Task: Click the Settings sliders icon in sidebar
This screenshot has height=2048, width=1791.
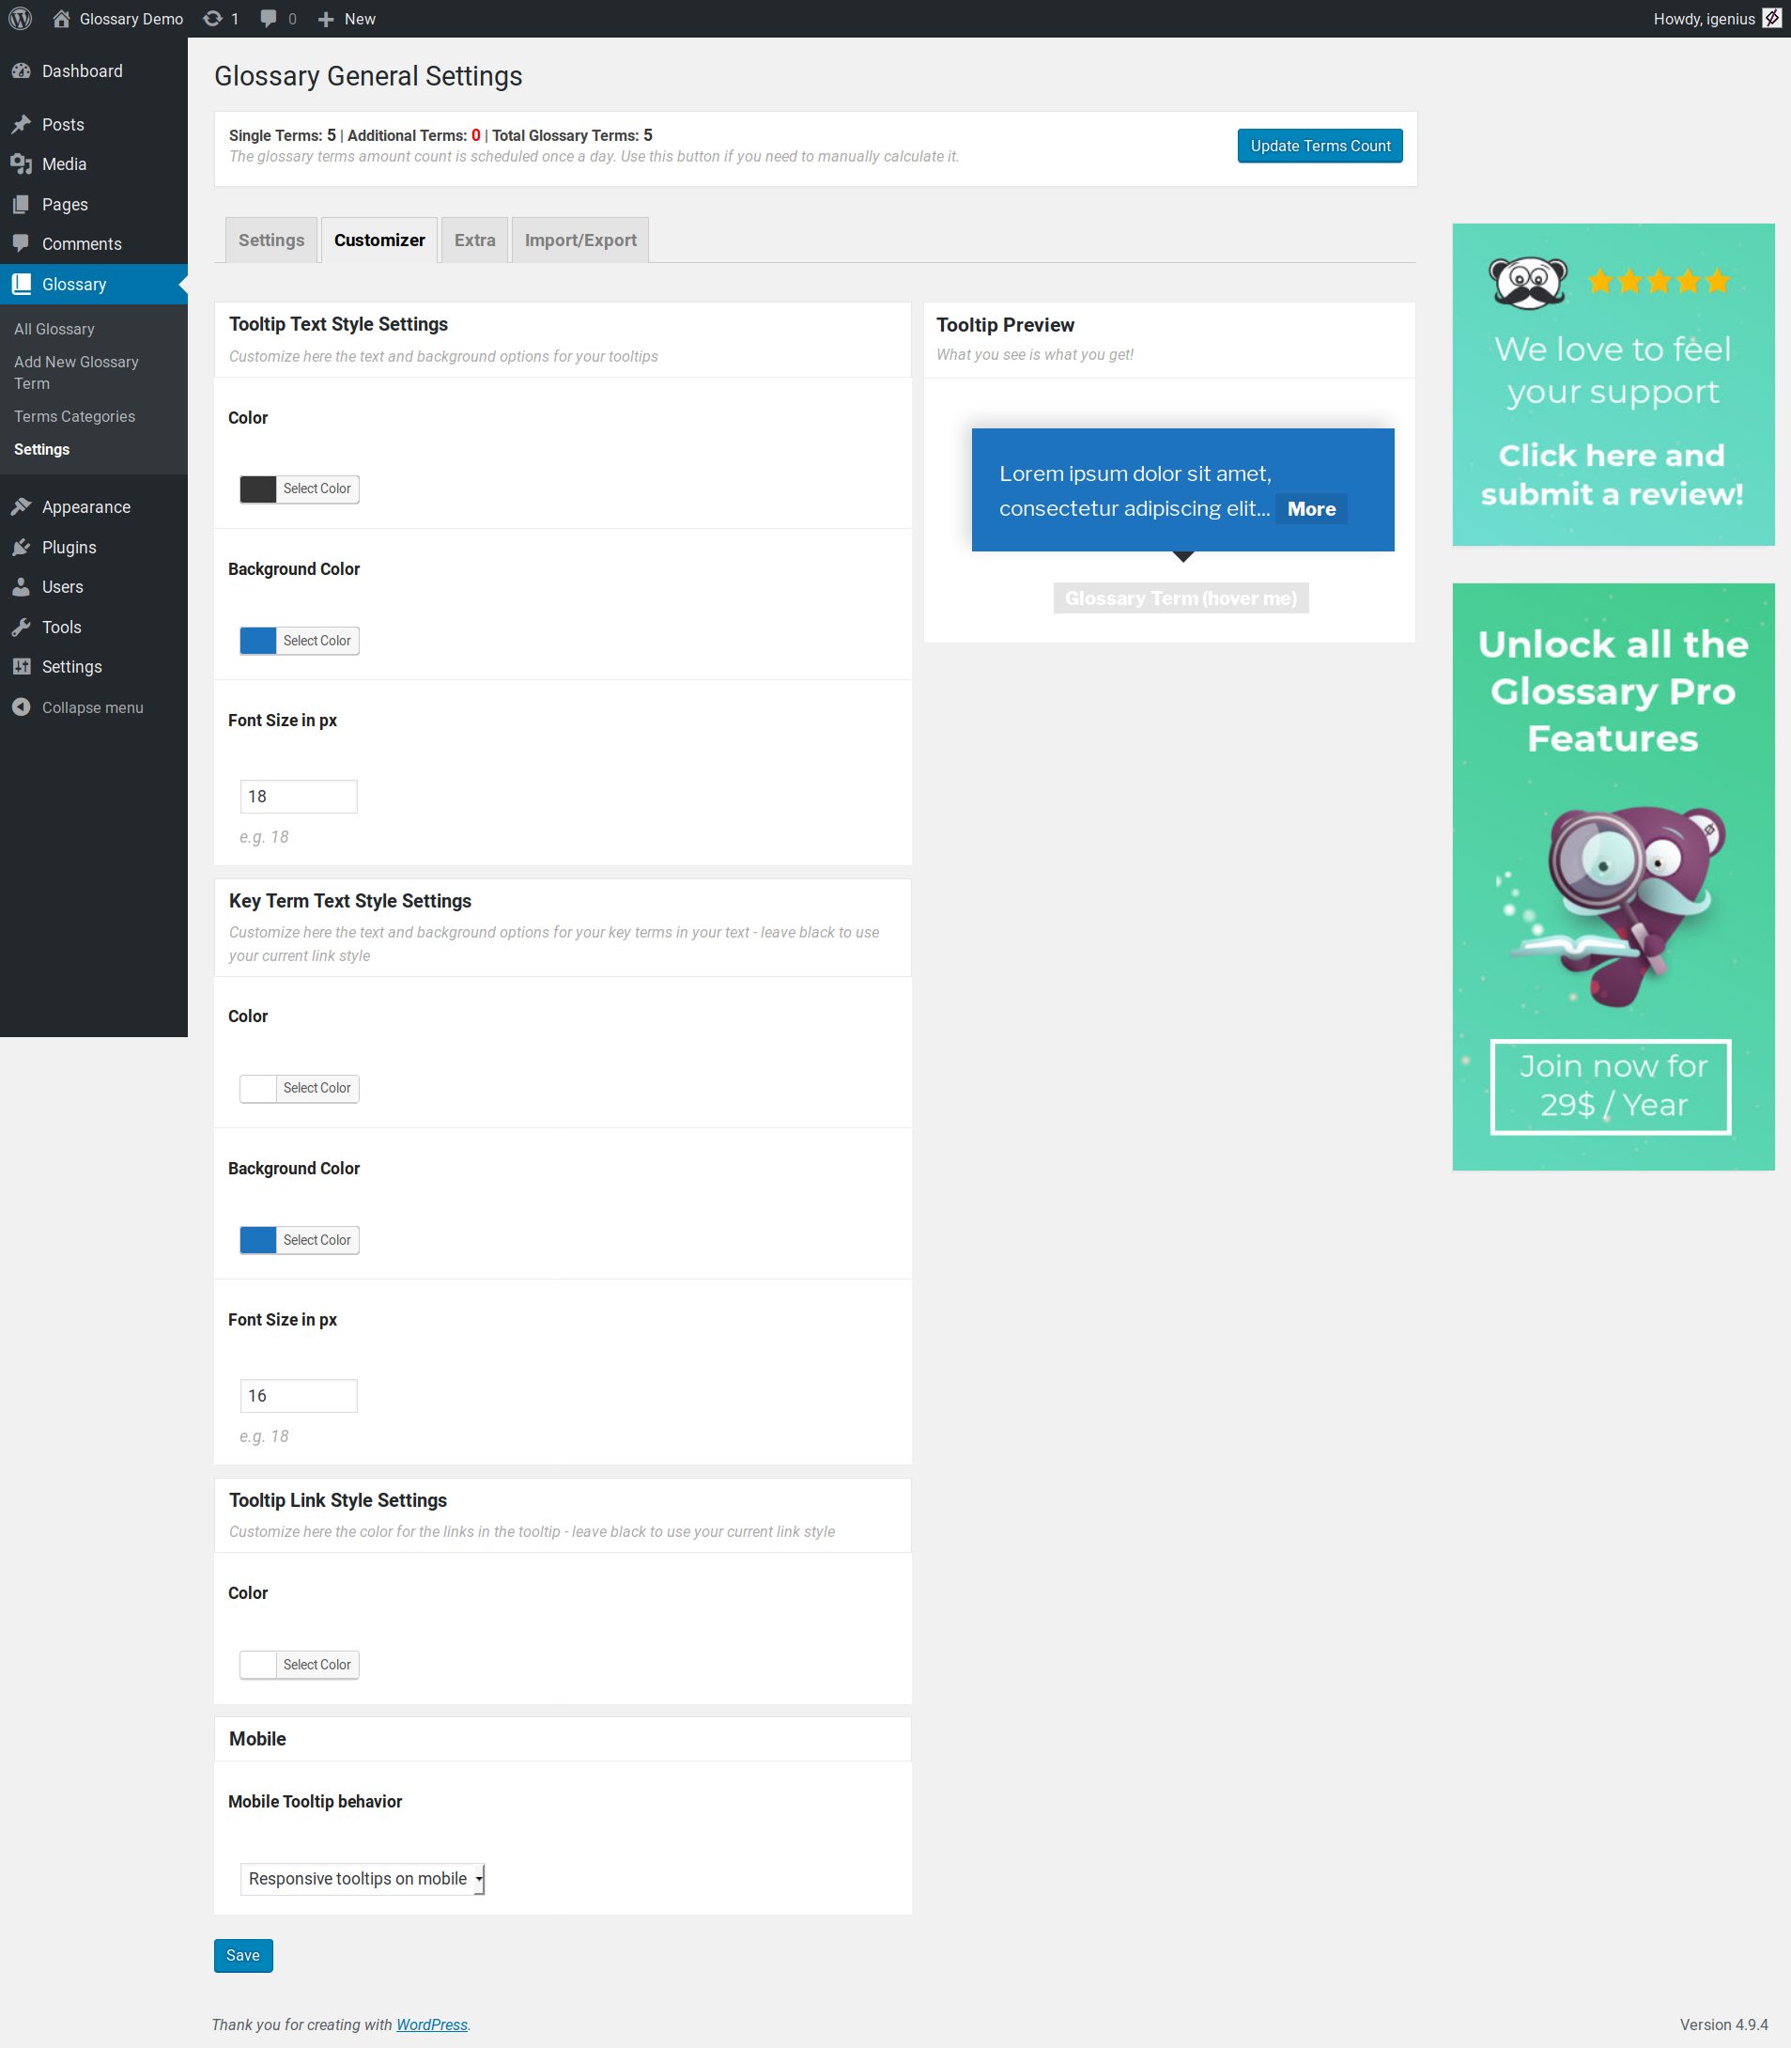Action: coord(21,667)
